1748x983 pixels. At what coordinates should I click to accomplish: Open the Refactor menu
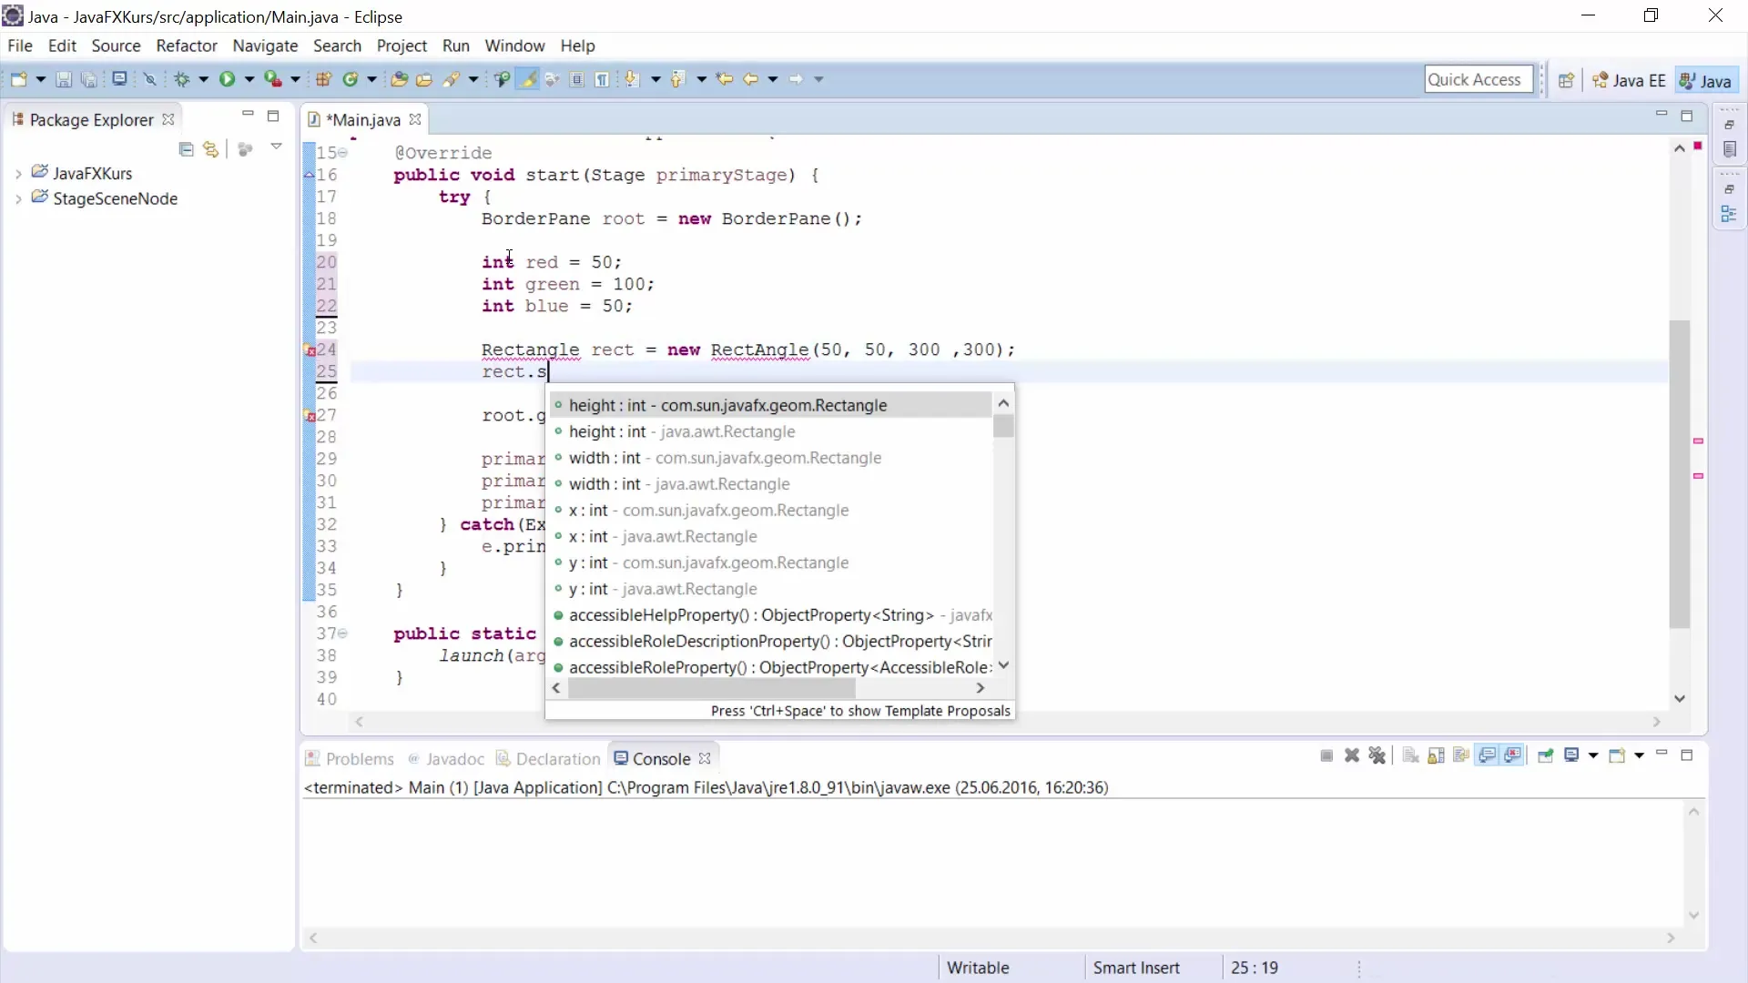tap(187, 46)
